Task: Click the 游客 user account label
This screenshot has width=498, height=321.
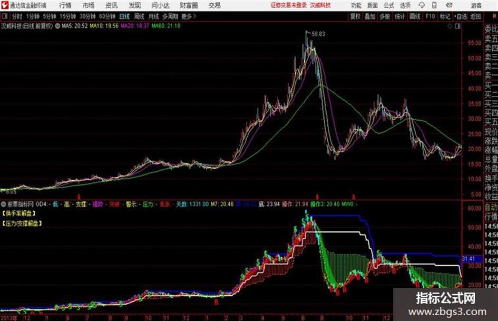Action: click(x=476, y=5)
